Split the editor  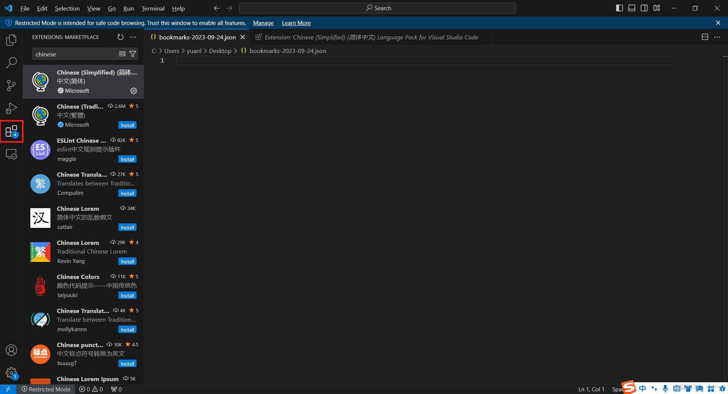point(705,37)
